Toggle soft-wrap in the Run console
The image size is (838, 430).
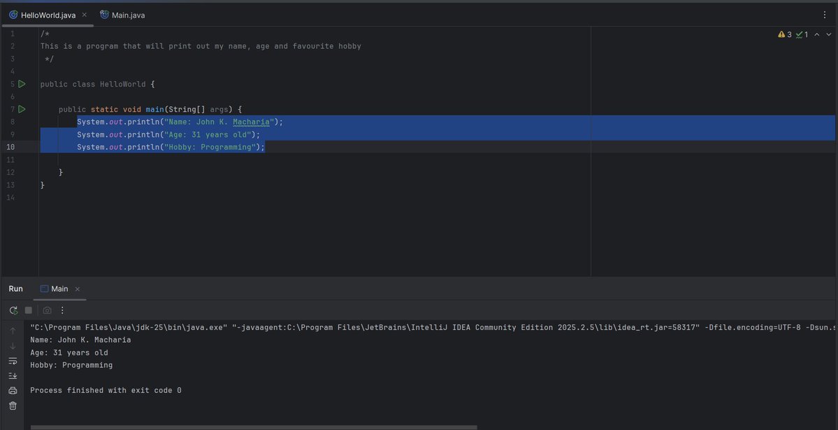tap(13, 360)
